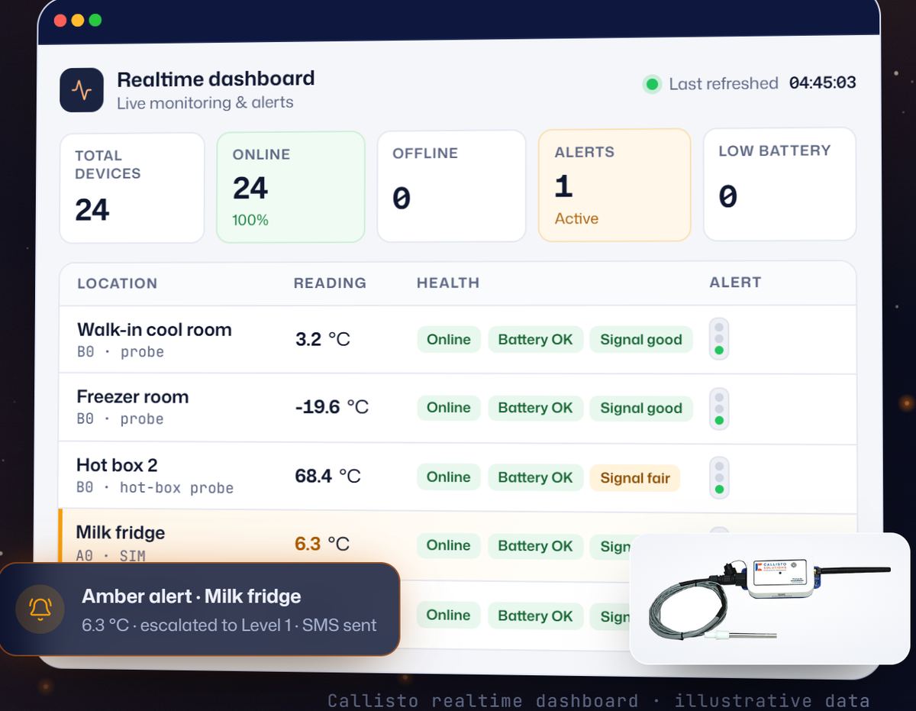Click the Live monitoring & alerts subtitle
Image resolution: width=916 pixels, height=711 pixels.
pos(205,102)
